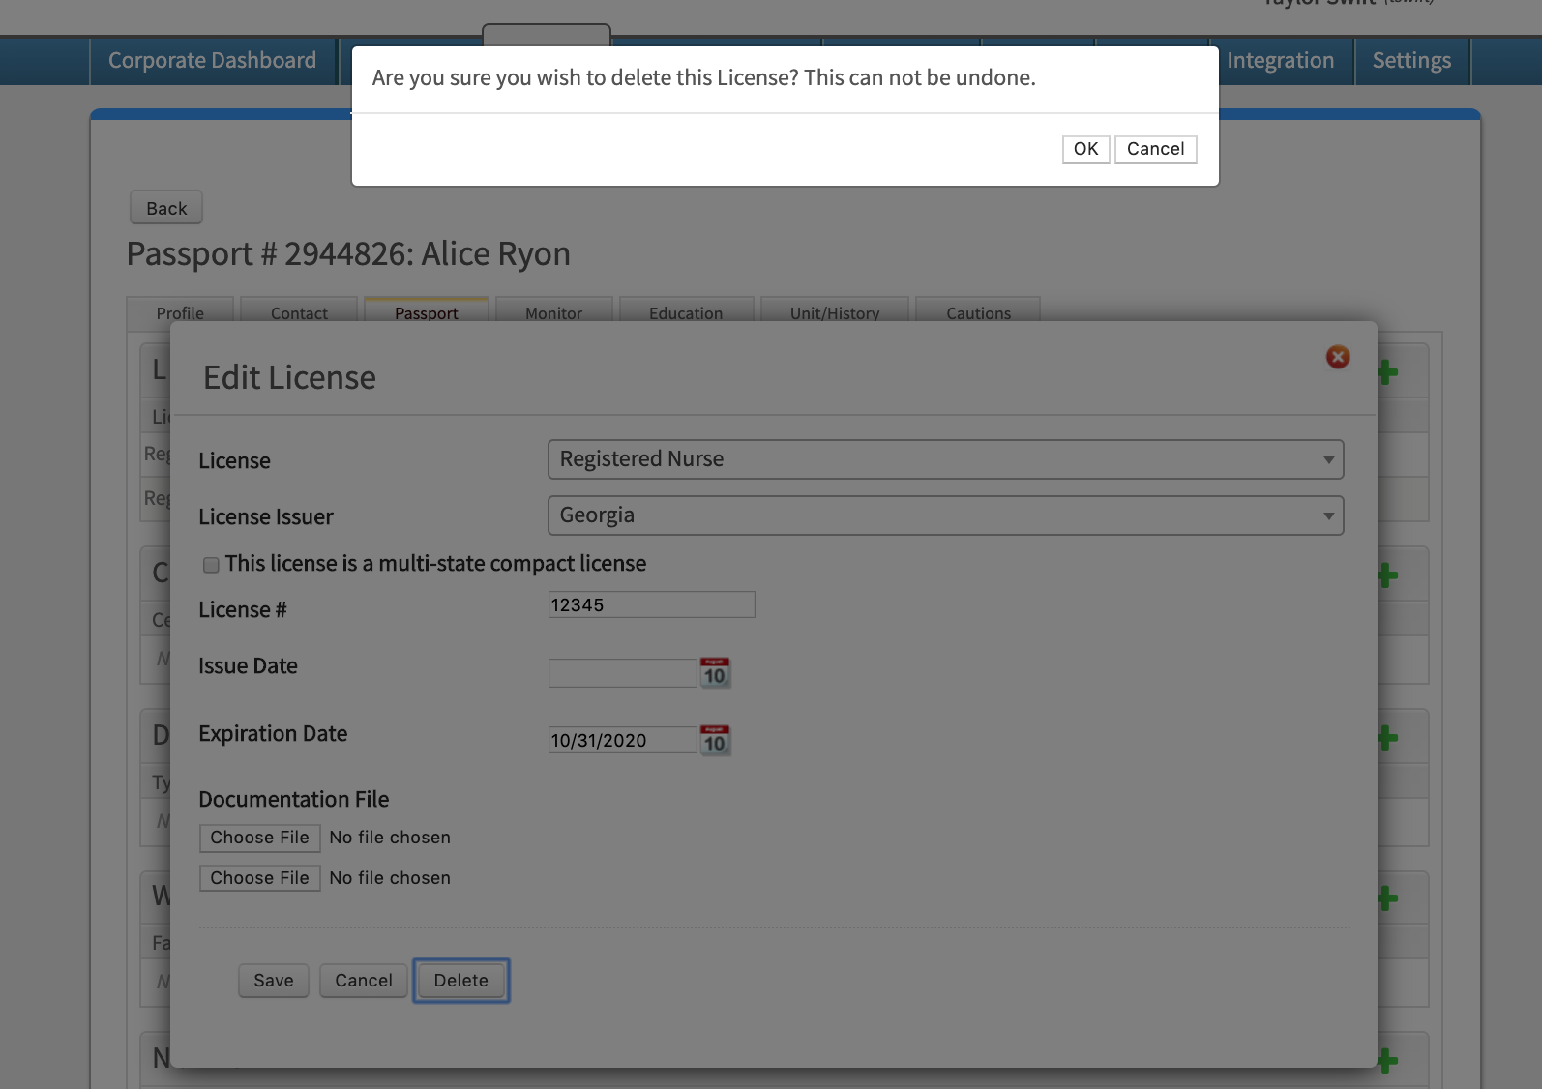Viewport: 1542px width, 1089px height.
Task: Switch to the Profile tab
Action: click(180, 310)
